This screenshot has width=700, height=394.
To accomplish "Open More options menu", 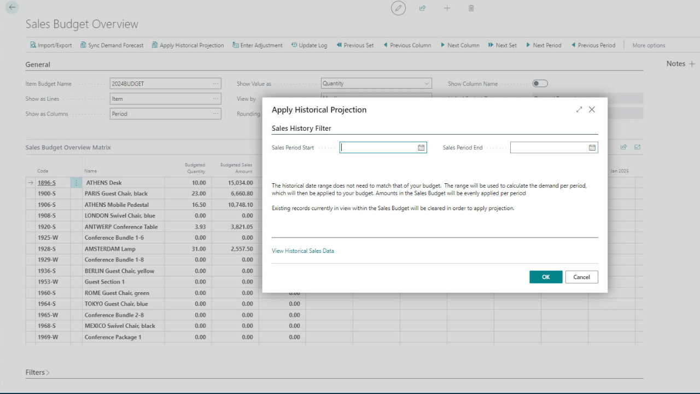I will (x=649, y=45).
